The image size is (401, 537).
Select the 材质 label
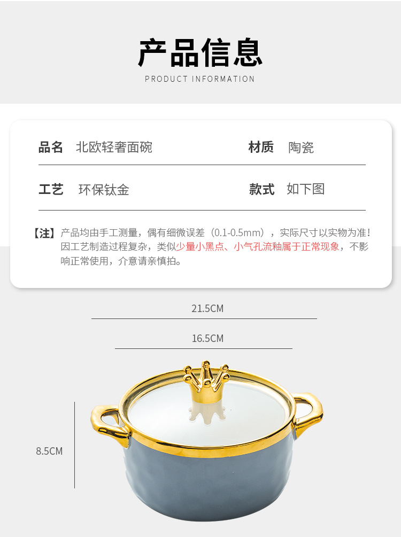pos(261,147)
